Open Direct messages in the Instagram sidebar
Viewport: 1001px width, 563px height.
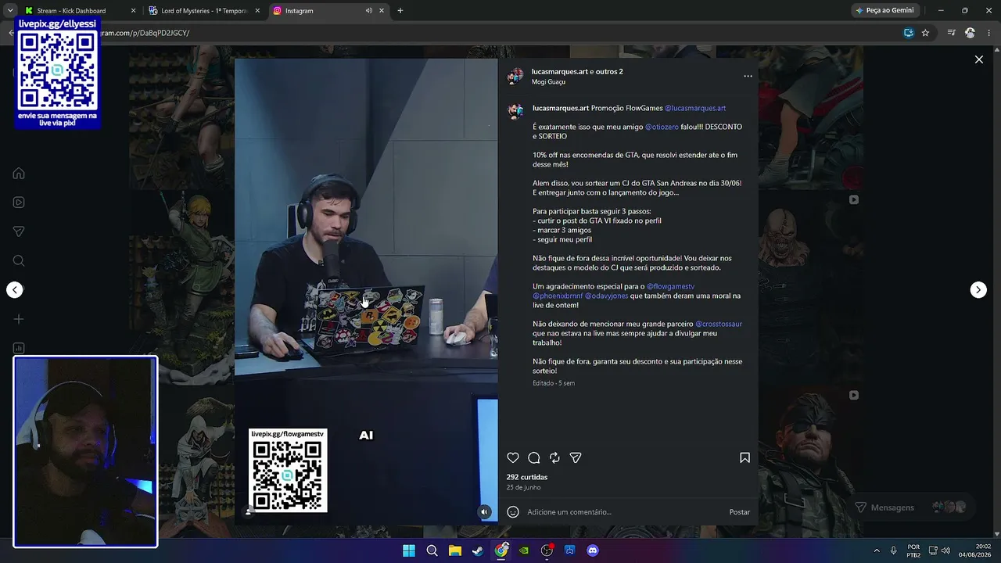tap(19, 231)
